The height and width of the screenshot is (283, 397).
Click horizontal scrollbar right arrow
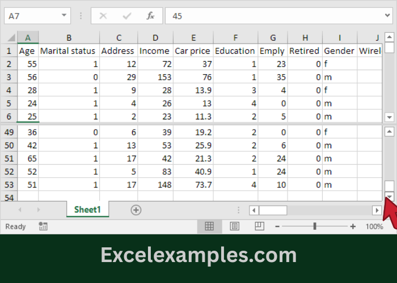[377, 210]
